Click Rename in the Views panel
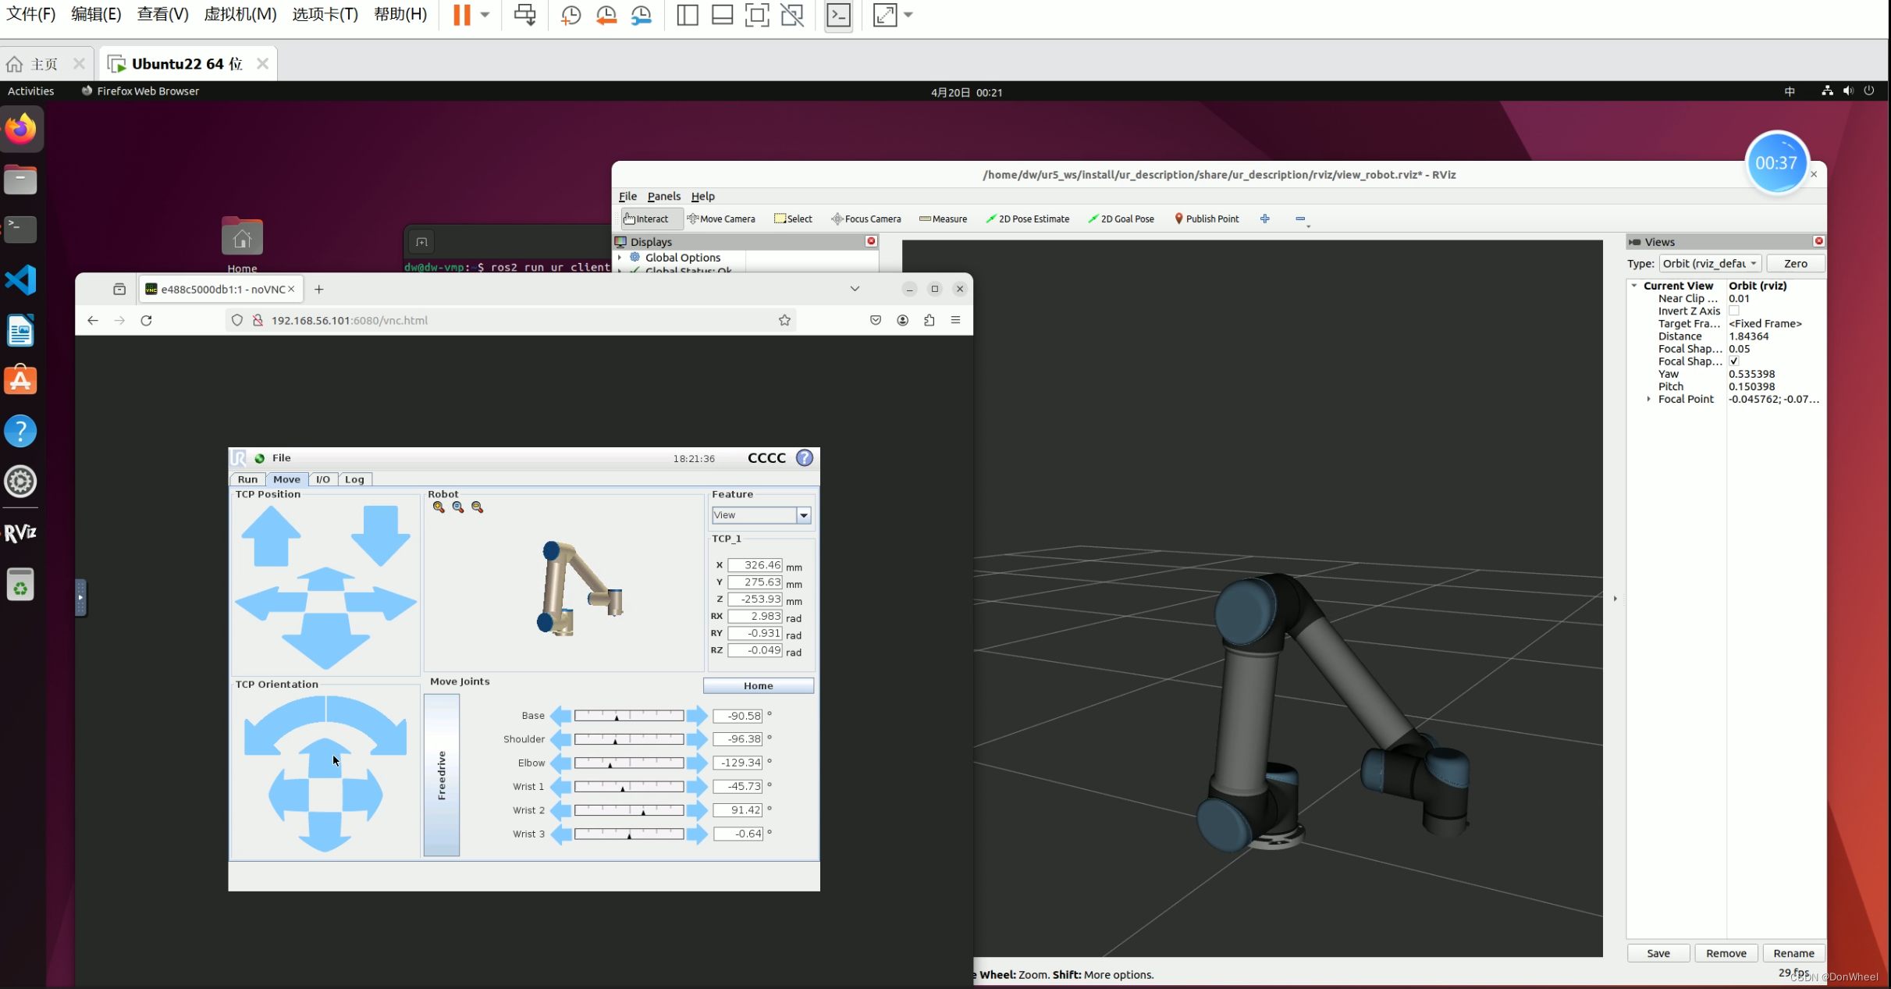This screenshot has height=989, width=1891. pyautogui.click(x=1793, y=953)
